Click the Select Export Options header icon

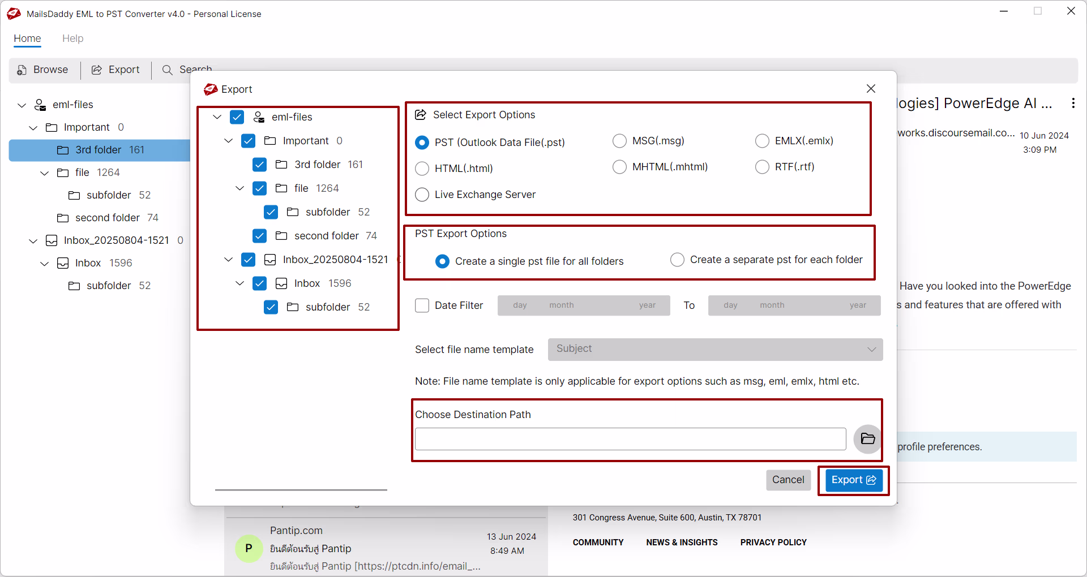tap(421, 115)
